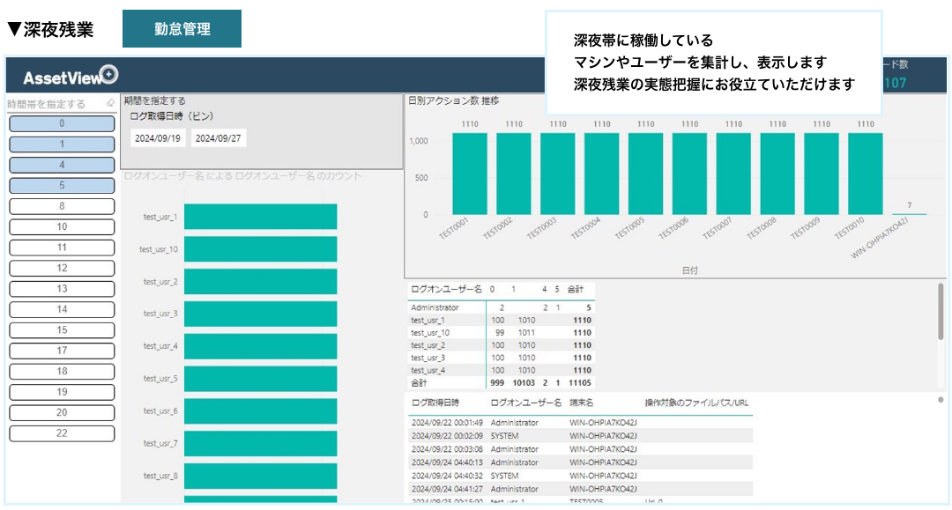Screen dimensions: 952x510
Task: Select the test_usr_1 horizontal bar
Action: (260, 217)
